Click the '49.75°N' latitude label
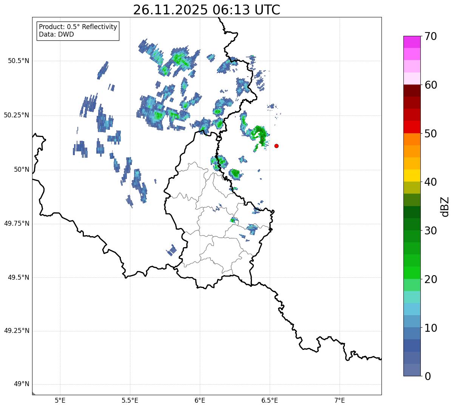 pyautogui.click(x=17, y=223)
